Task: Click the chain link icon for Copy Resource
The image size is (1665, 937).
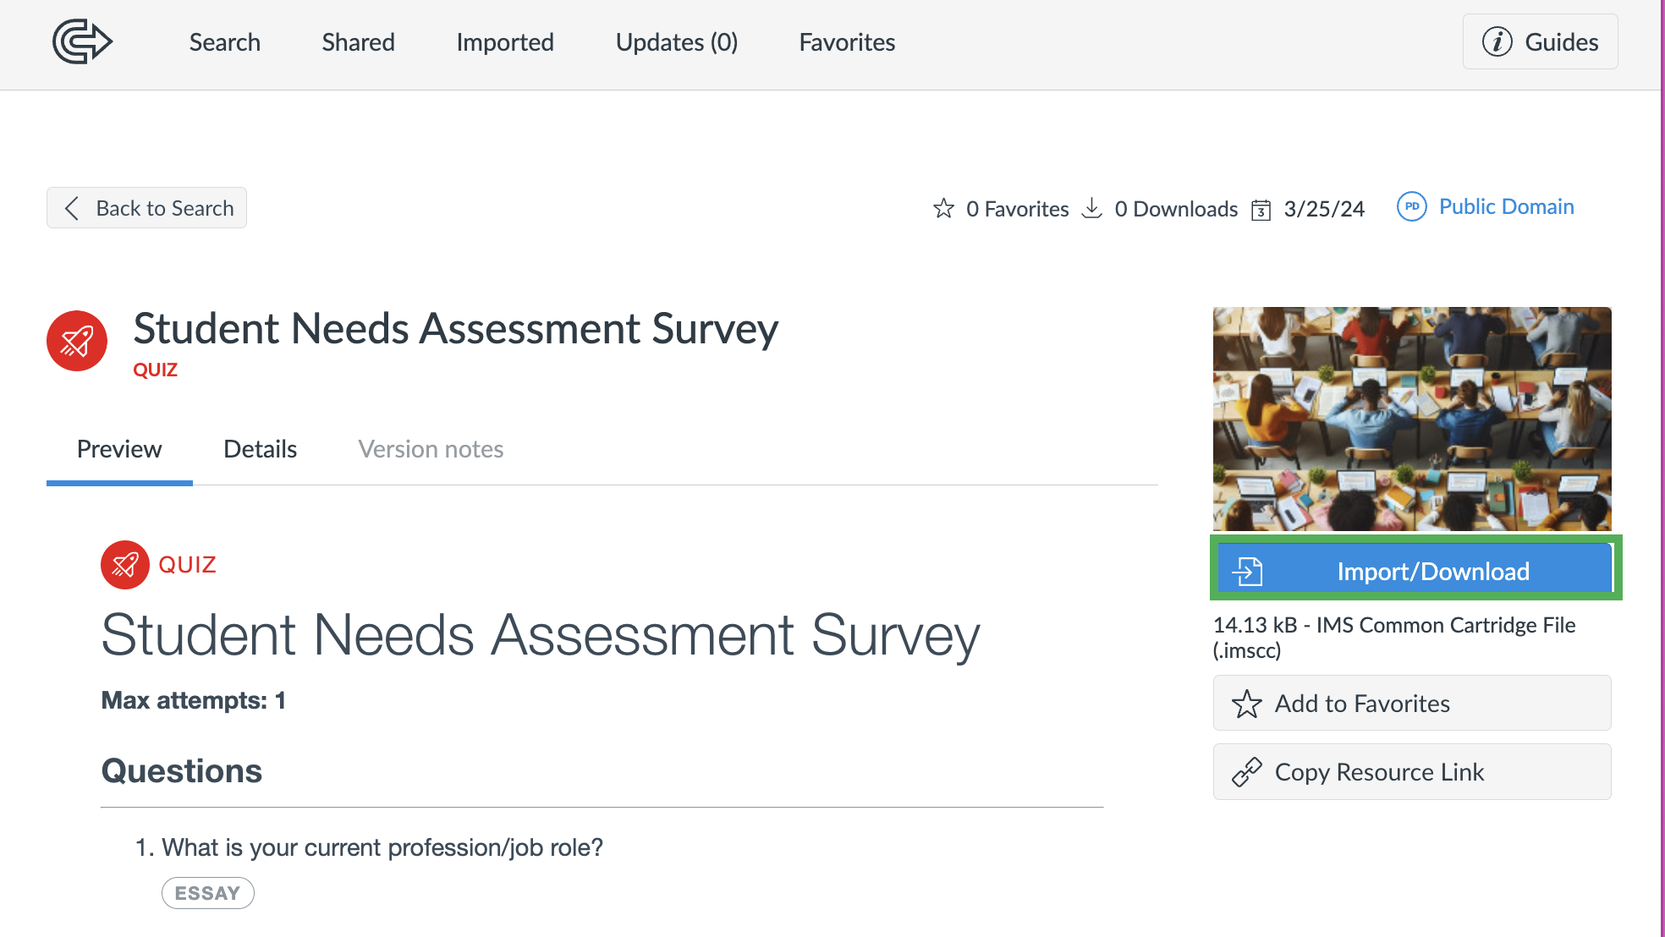Action: 1246,772
